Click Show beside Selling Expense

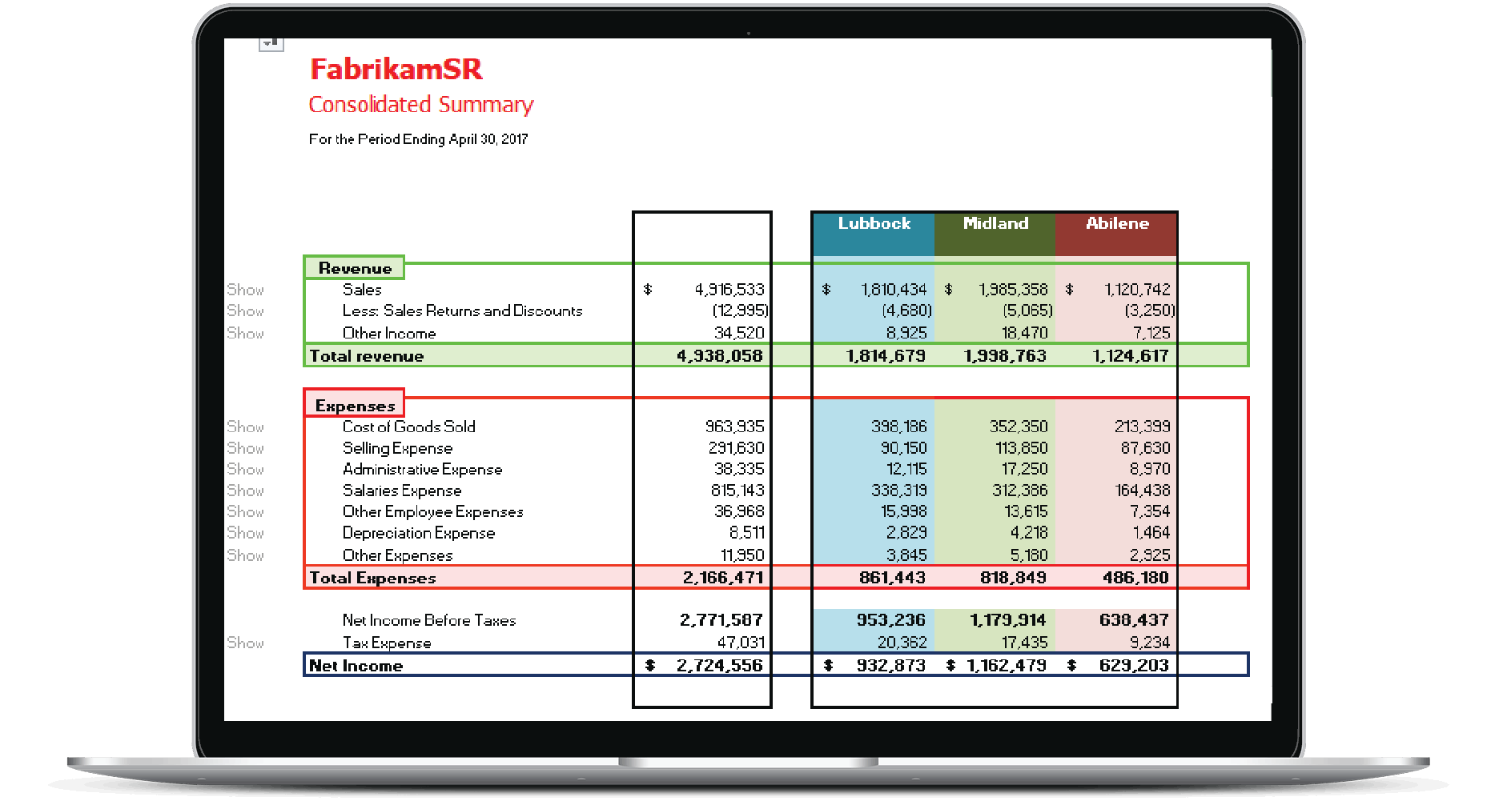(x=245, y=448)
